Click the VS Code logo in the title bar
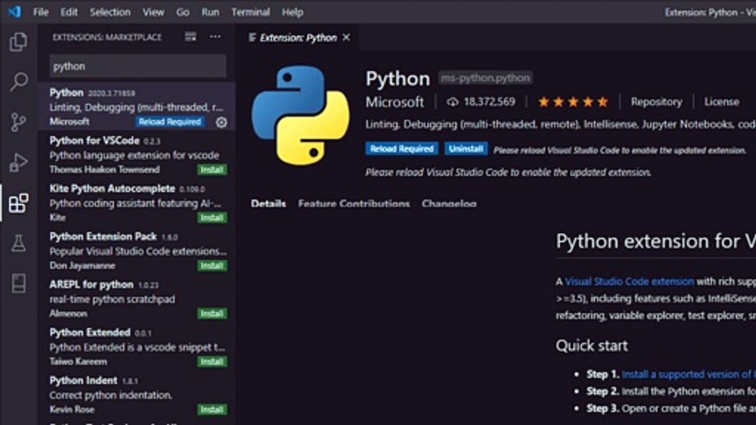Screen dimensions: 756x425 click(x=15, y=12)
